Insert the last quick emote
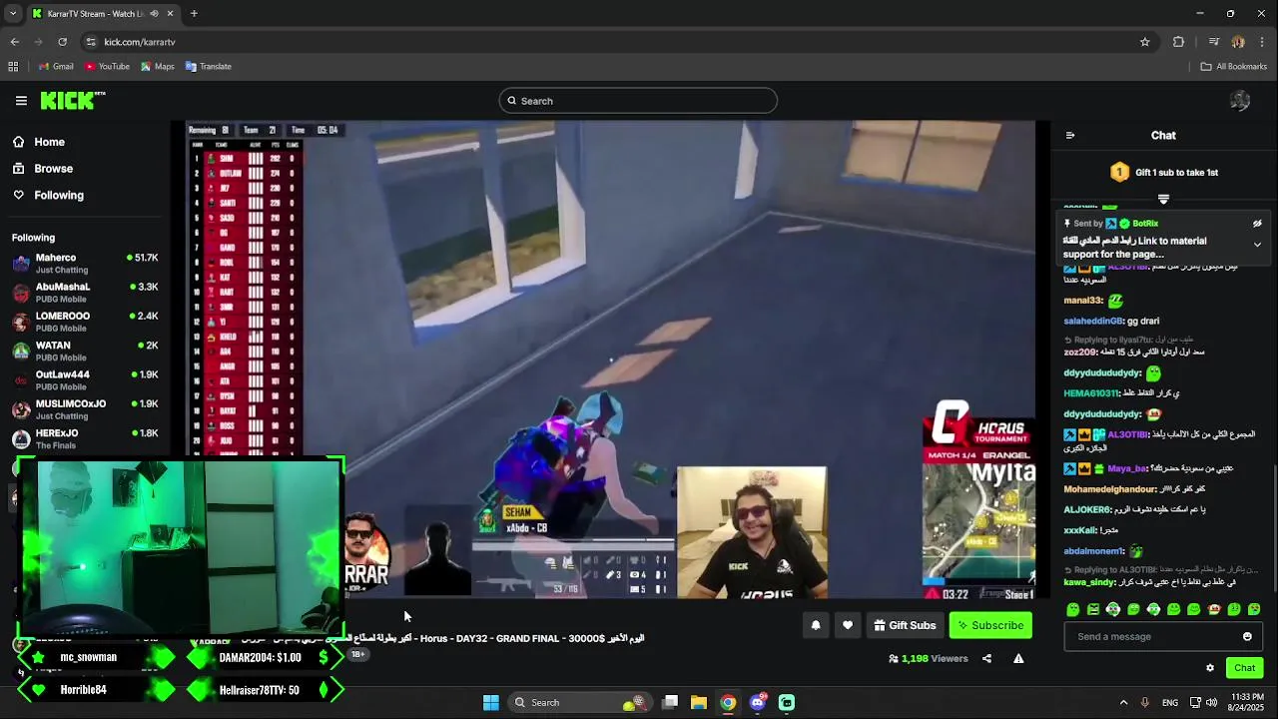 click(x=1254, y=609)
